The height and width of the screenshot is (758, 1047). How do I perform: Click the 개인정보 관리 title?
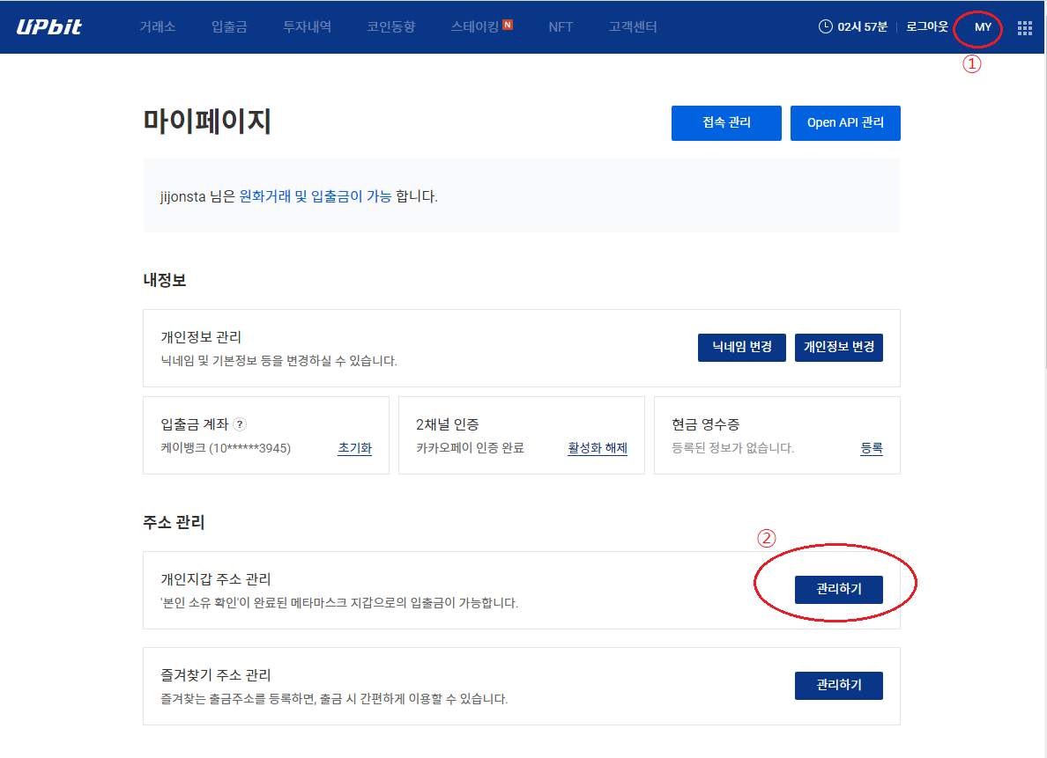[200, 337]
